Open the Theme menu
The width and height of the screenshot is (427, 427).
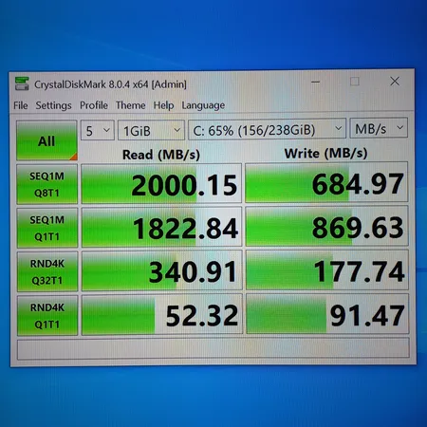[x=130, y=105]
